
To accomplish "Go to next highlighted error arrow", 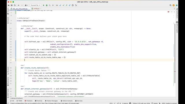I will (x=174, y=12).
